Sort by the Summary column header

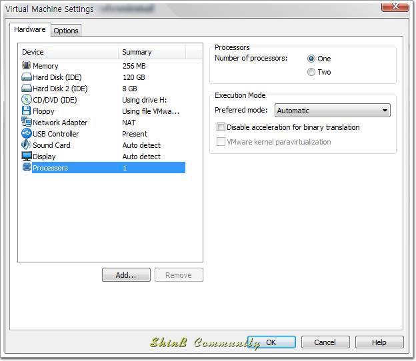click(151, 52)
